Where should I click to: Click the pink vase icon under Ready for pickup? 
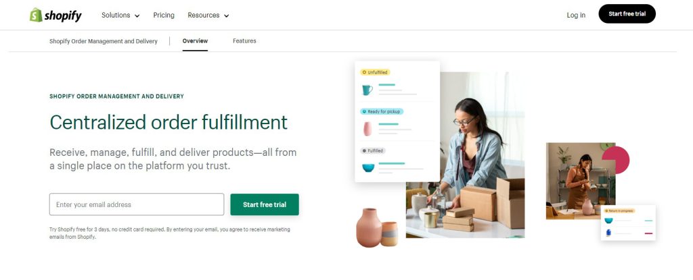point(367,129)
